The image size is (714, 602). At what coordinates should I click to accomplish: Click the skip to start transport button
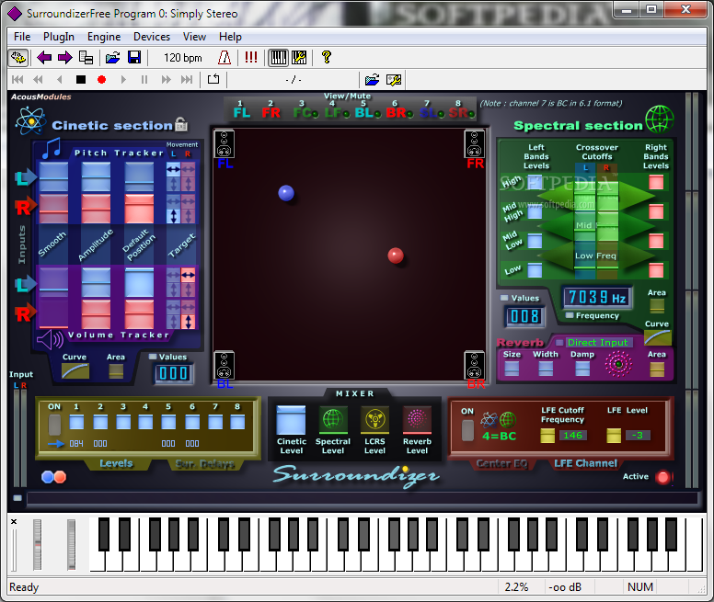[x=17, y=80]
